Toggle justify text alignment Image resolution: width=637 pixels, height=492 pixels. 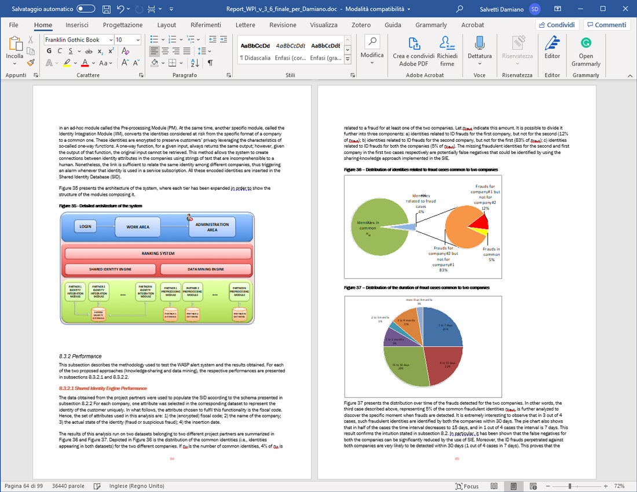pos(188,51)
